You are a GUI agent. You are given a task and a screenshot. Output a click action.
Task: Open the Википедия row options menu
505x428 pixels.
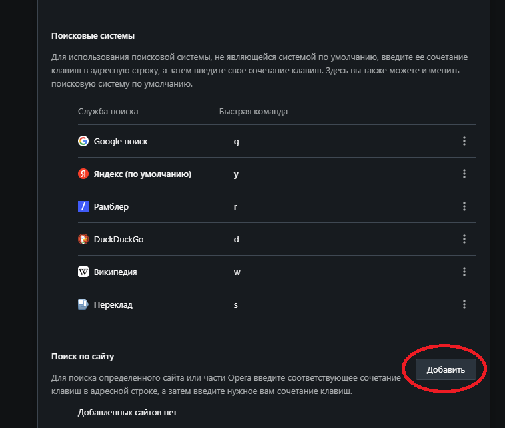coord(464,272)
